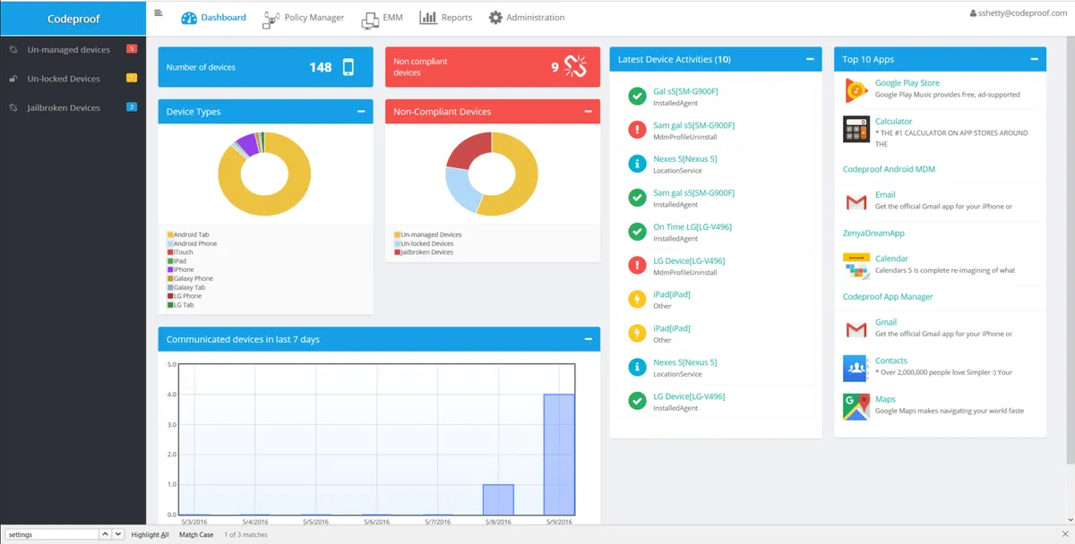Open Reports using its bar-chart icon

point(429,17)
